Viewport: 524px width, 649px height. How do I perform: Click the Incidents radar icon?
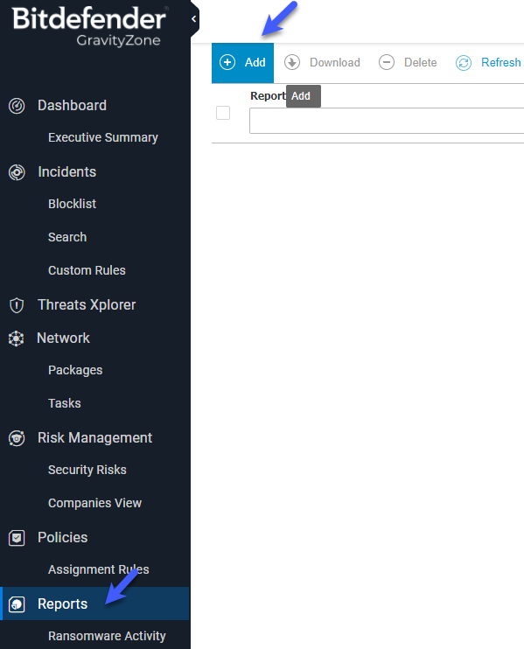[17, 172]
